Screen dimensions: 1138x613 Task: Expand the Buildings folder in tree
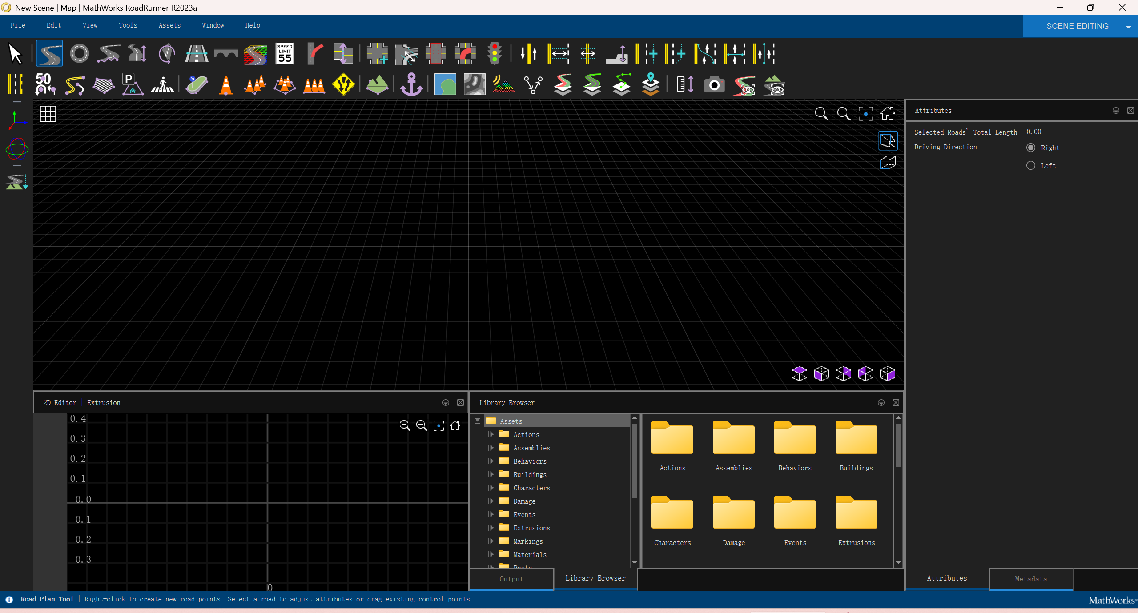tap(491, 474)
